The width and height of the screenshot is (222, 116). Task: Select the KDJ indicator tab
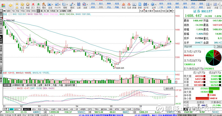tap(34, 109)
